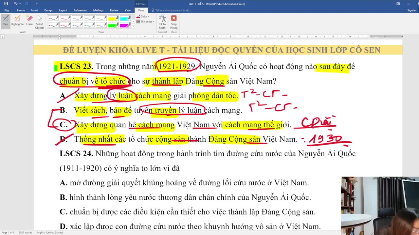The width and height of the screenshot is (419, 235).
Task: Click the webcam video overlay at bottom right
Action: click(x=380, y=206)
